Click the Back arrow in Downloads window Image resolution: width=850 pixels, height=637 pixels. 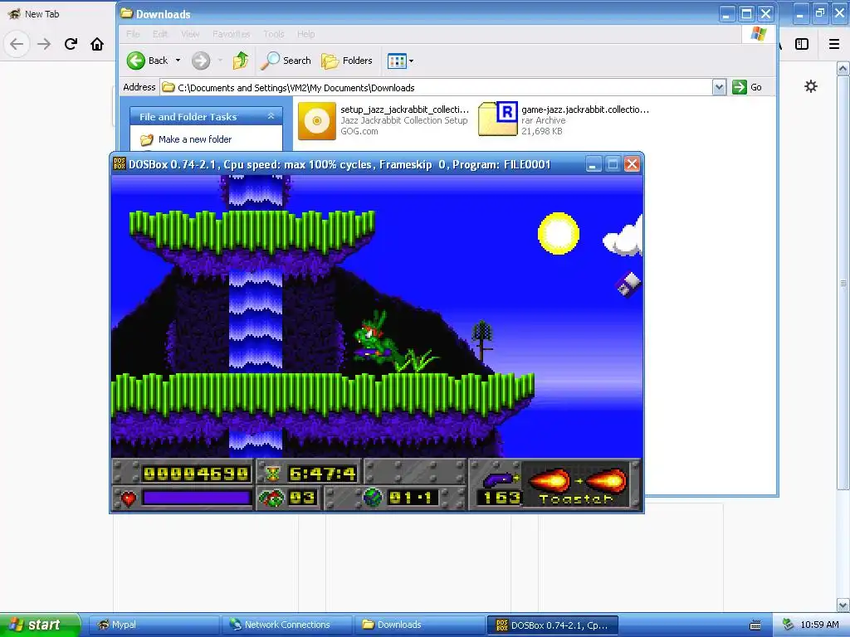[x=136, y=61]
